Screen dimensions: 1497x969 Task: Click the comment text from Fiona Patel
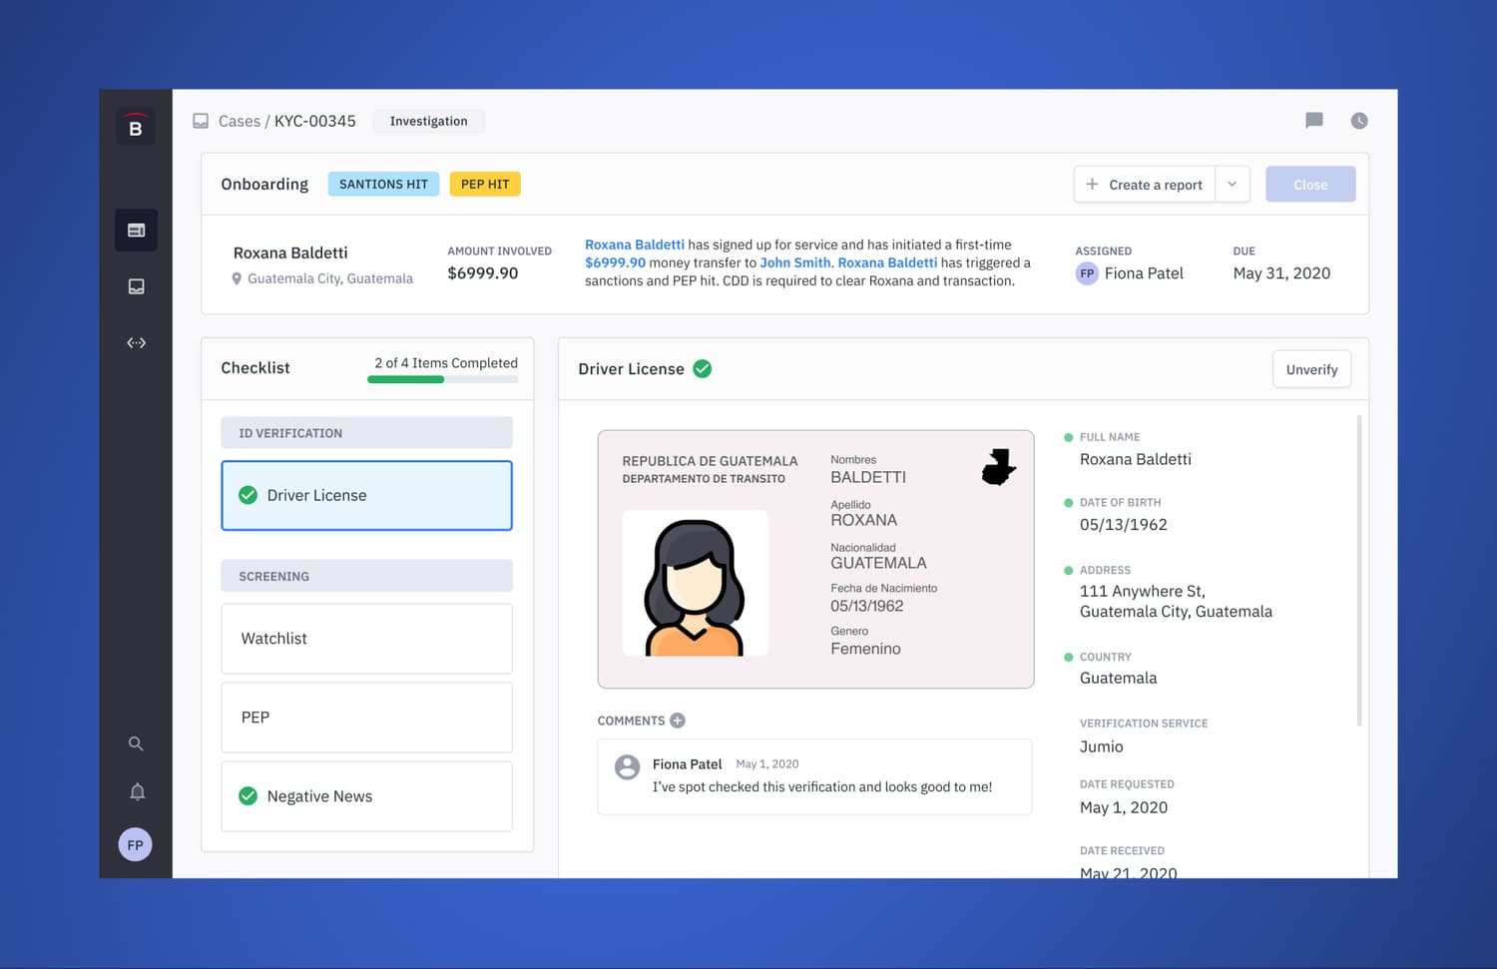coord(822,786)
